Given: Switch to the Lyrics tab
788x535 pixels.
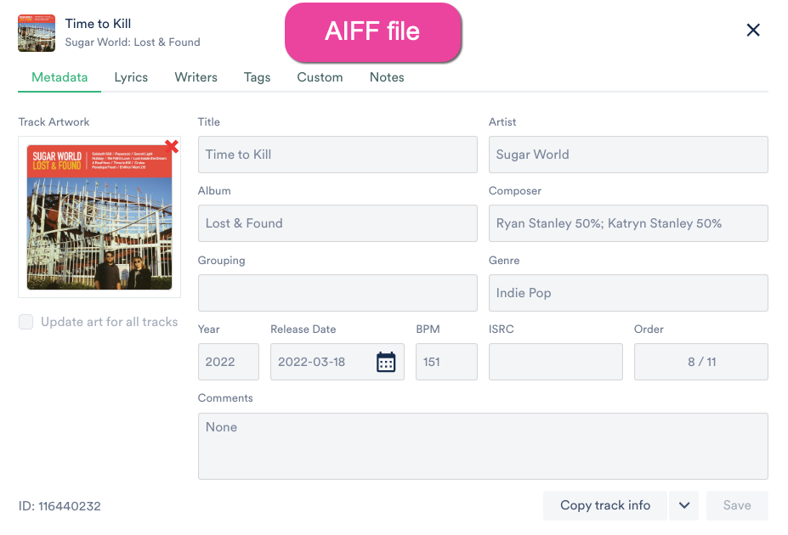Looking at the screenshot, I should point(131,77).
